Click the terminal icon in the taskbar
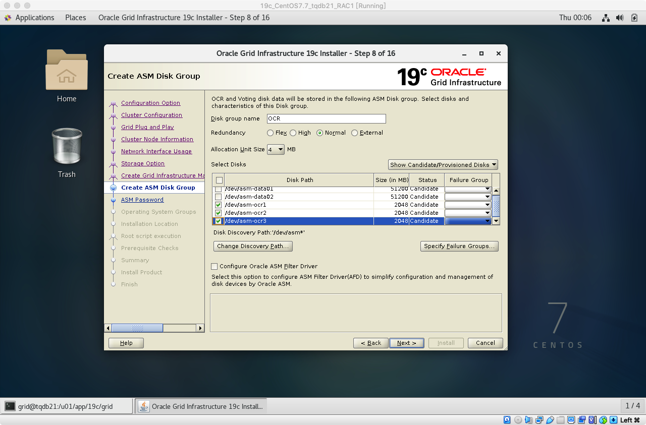Screen dimensions: 646x425 [x=10, y=406]
